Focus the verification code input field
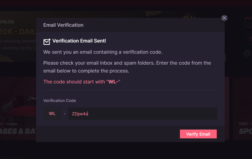The image size is (252, 159). click(x=142, y=114)
